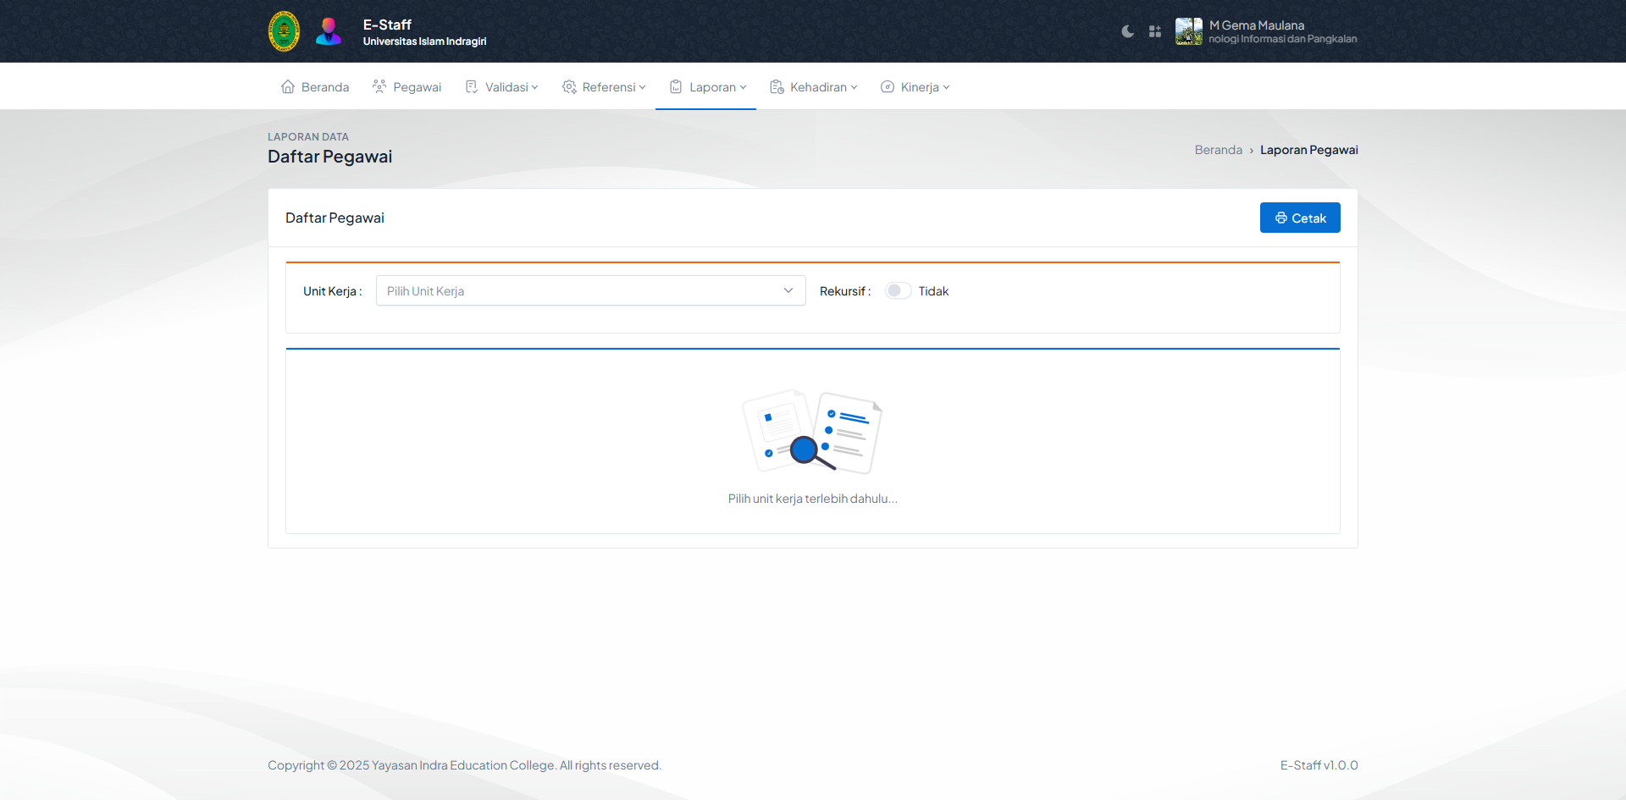Click the Referensi gear icon
The image size is (1626, 800).
point(569,87)
